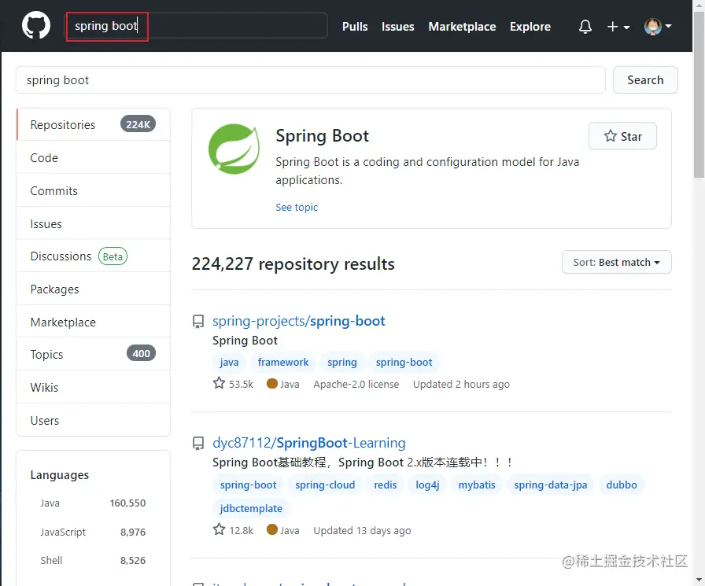Select the Commits filter
The image size is (705, 586).
[x=94, y=190]
